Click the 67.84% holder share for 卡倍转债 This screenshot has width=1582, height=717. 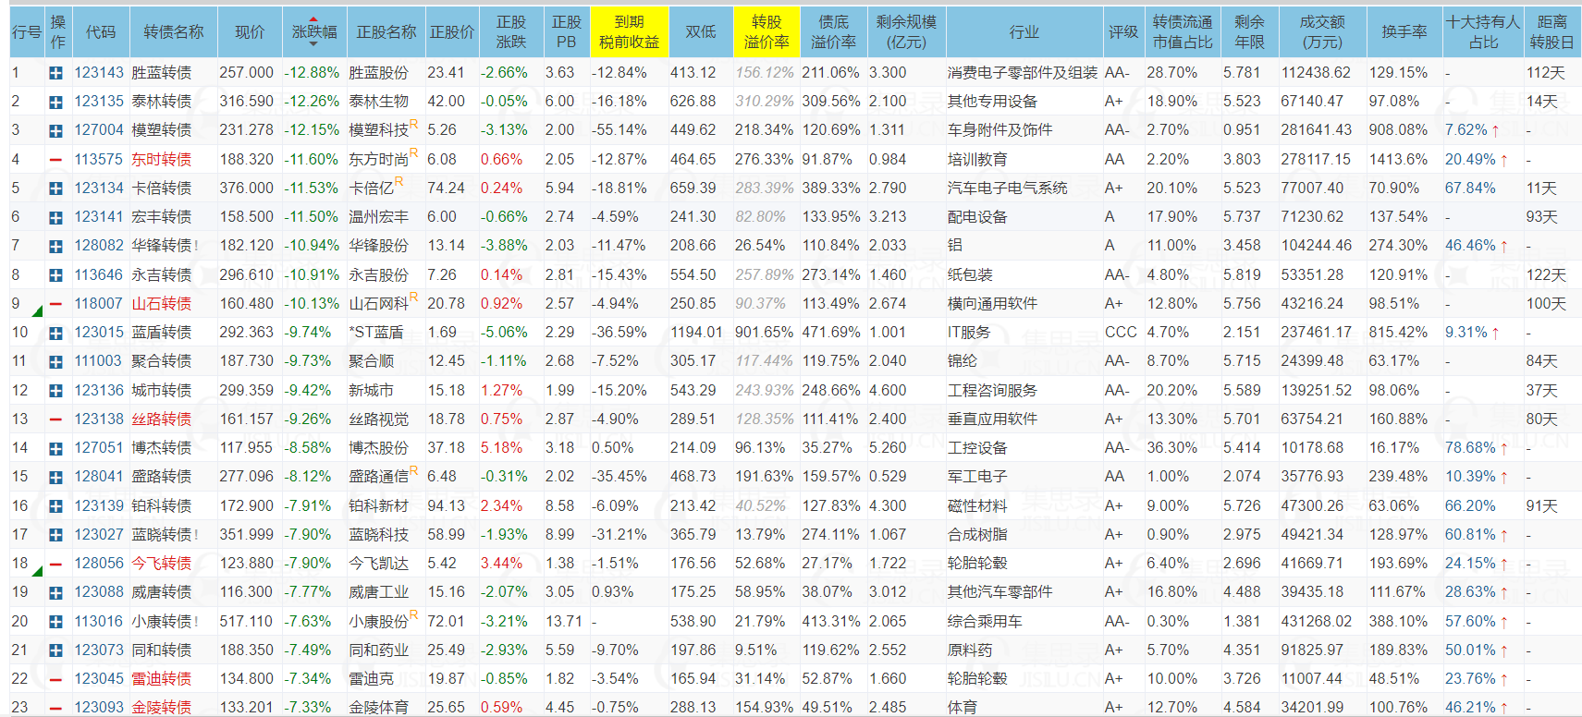click(1470, 188)
